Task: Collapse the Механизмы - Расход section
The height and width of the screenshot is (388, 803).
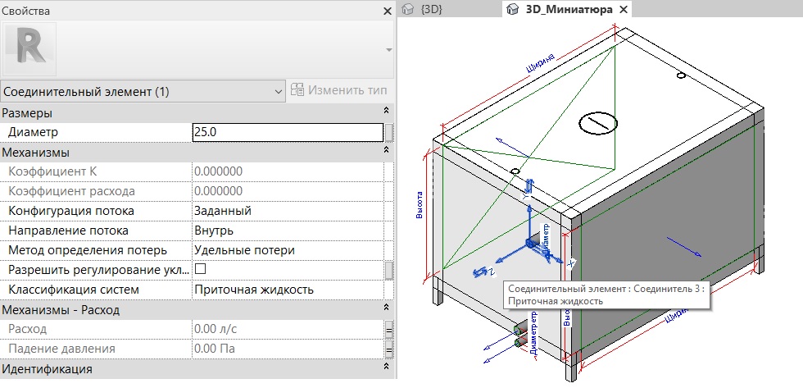Action: 386,309
